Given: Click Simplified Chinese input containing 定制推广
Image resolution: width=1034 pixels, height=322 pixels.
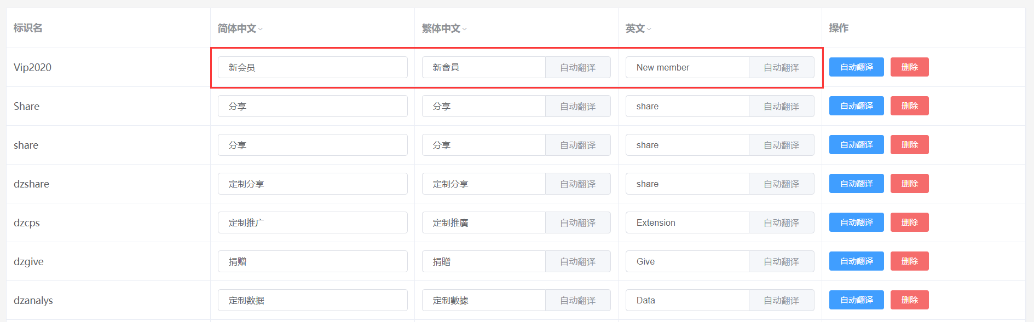Looking at the screenshot, I should click(x=312, y=223).
